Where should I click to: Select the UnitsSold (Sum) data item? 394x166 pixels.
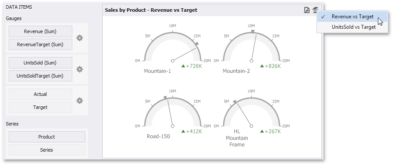(40, 63)
